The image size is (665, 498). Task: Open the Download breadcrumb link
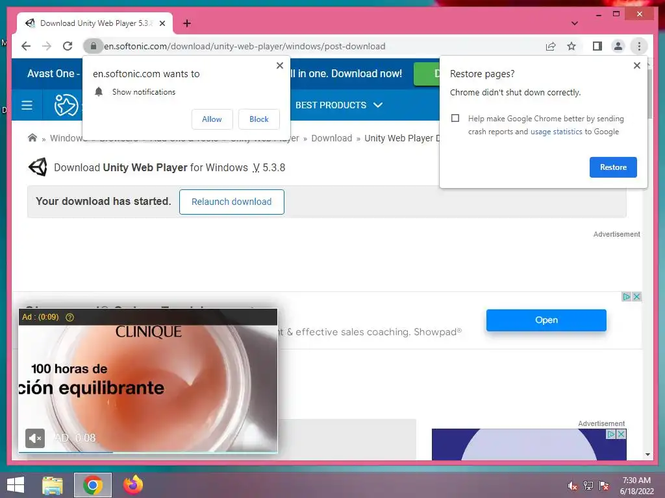click(331, 138)
